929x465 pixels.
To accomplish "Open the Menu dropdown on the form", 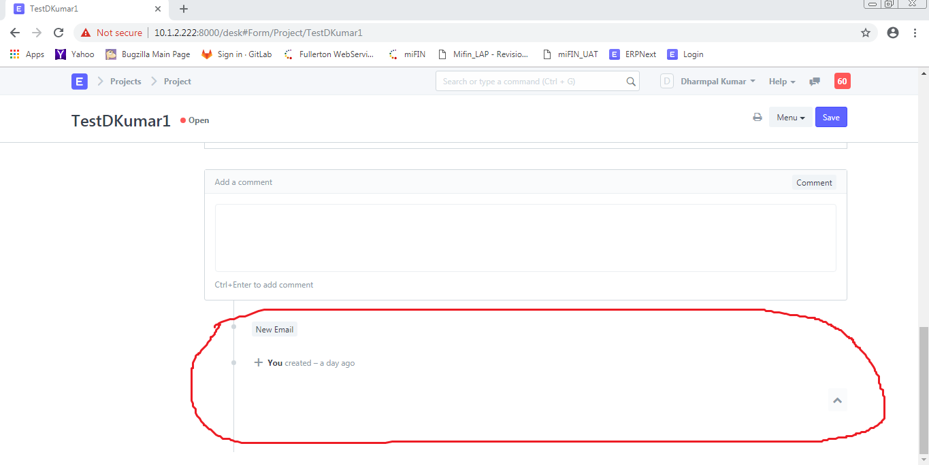I will pos(790,117).
